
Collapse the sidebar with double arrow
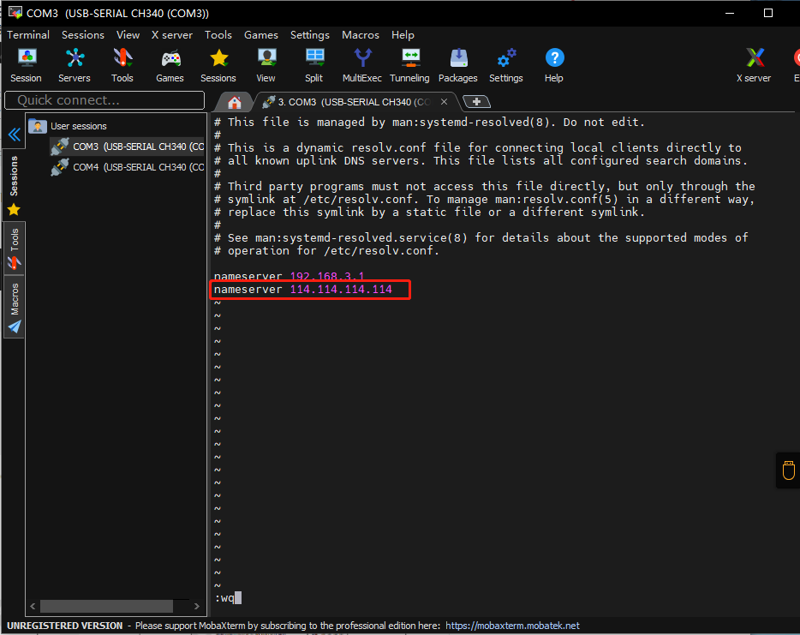coord(15,135)
